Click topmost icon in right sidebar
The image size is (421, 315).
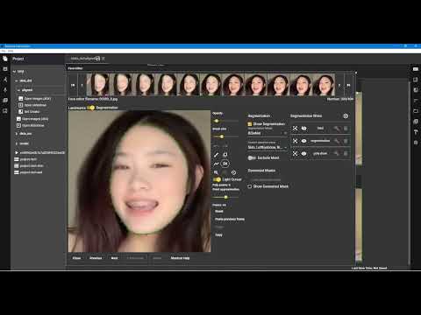click(x=416, y=69)
